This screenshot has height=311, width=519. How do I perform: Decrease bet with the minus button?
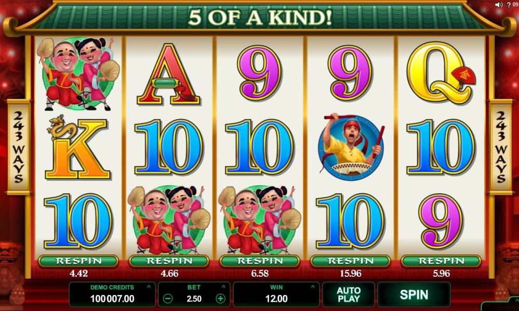168,299
